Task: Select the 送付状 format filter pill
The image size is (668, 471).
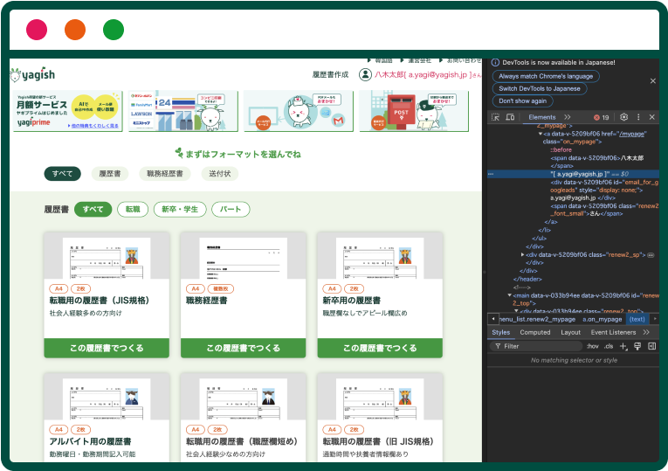Action: pyautogui.click(x=220, y=174)
